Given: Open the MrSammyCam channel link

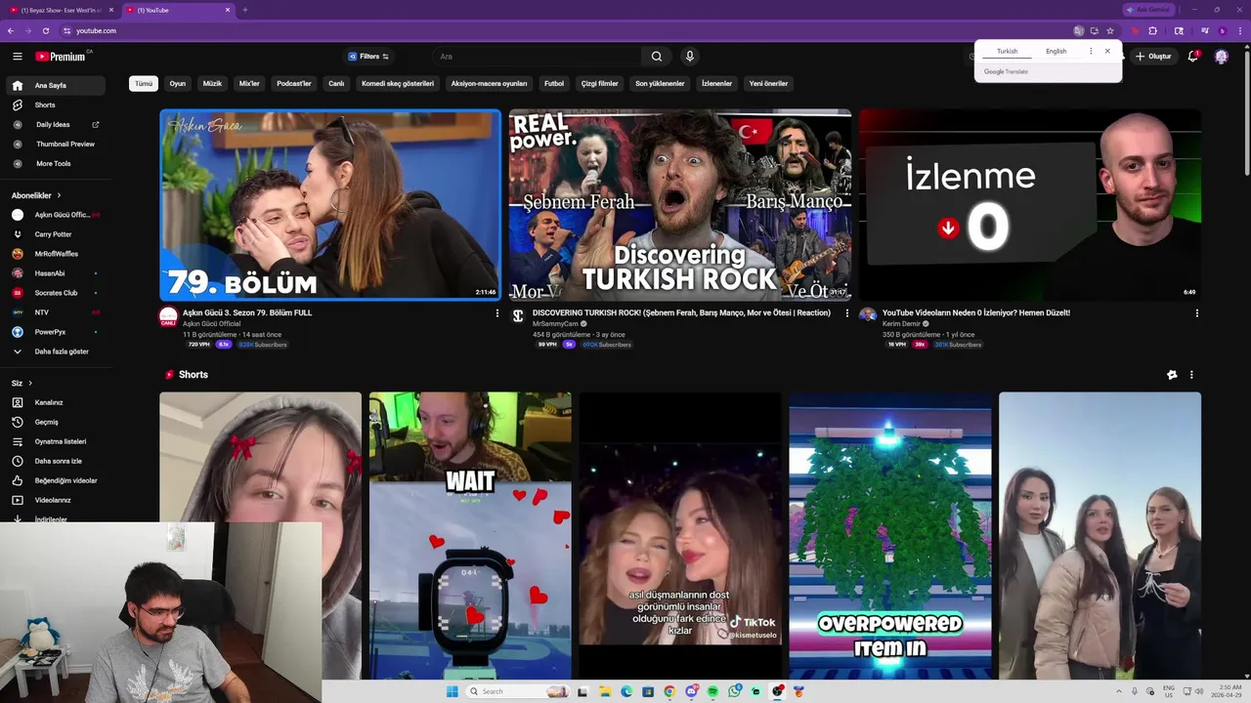Looking at the screenshot, I should (555, 324).
